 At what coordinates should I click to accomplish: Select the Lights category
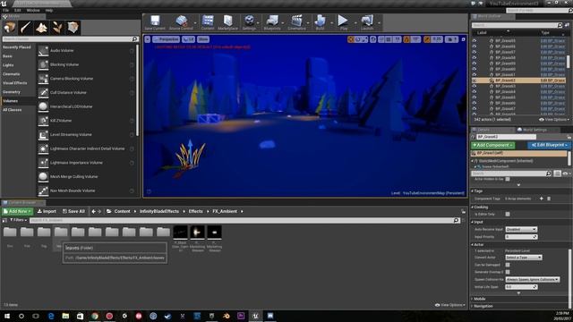click(8, 65)
